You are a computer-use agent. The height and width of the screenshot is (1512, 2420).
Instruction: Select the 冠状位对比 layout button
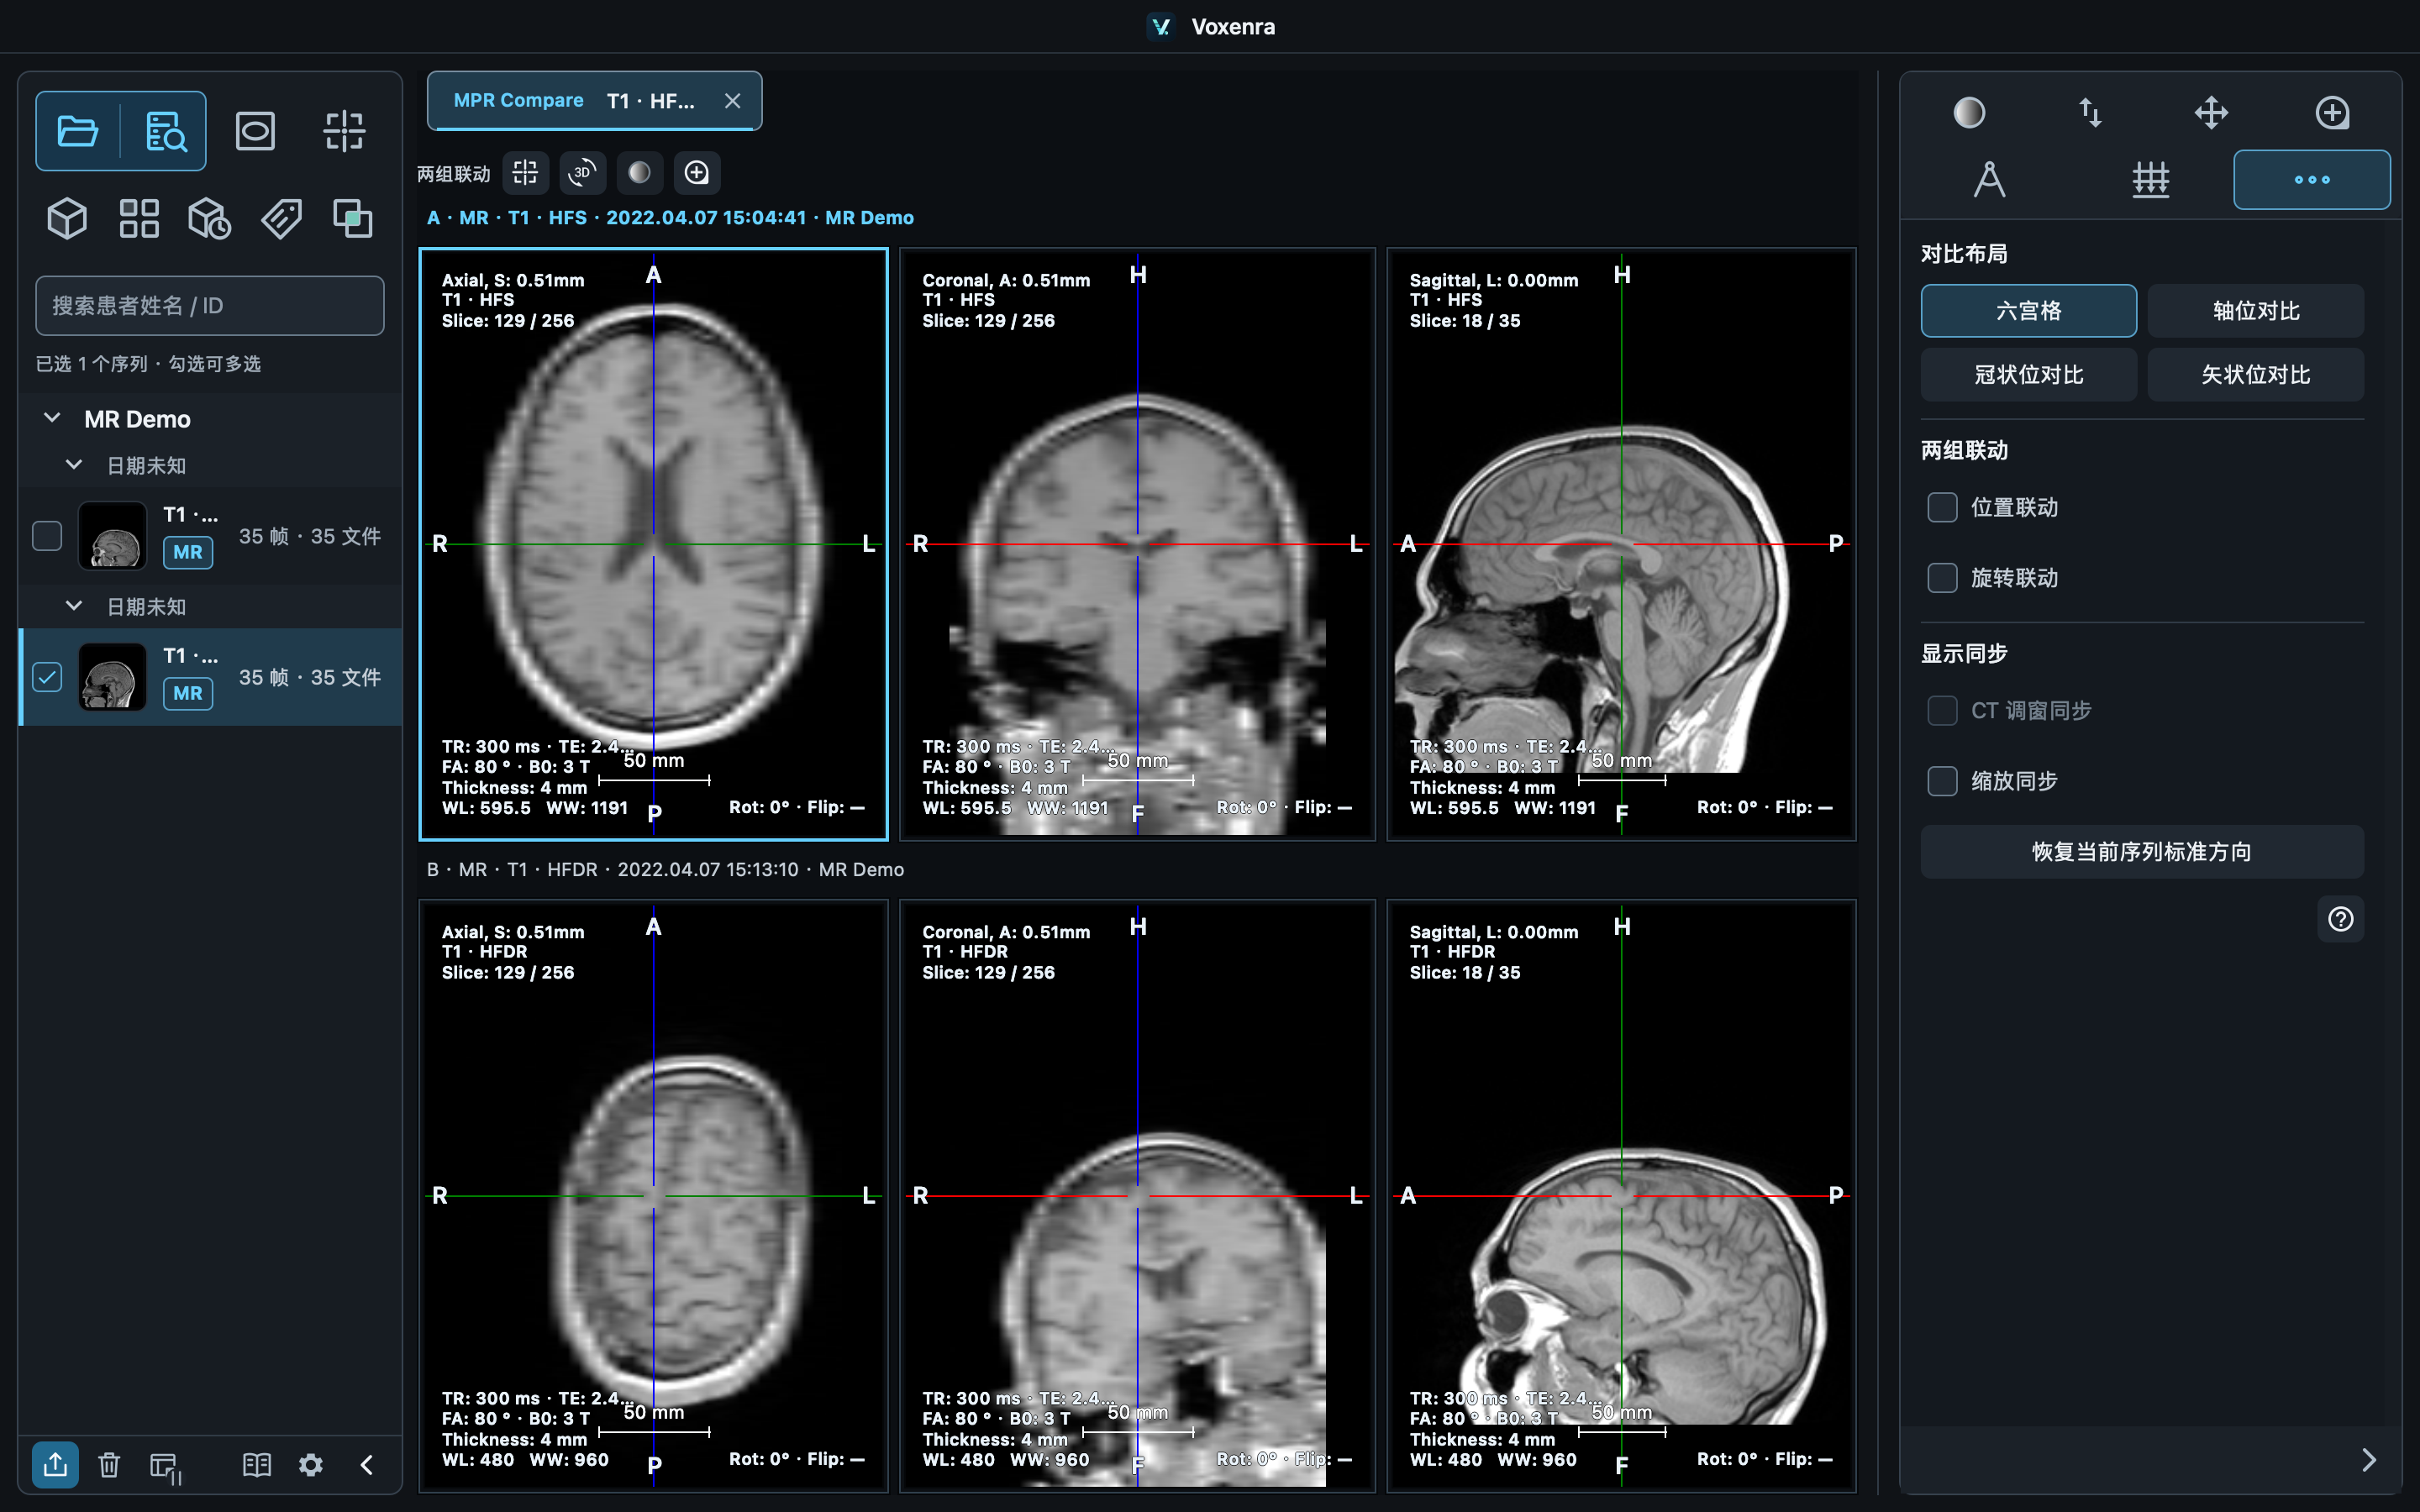tap(2028, 375)
